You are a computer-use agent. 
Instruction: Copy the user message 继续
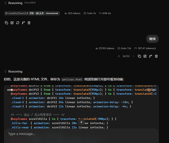(139, 56)
